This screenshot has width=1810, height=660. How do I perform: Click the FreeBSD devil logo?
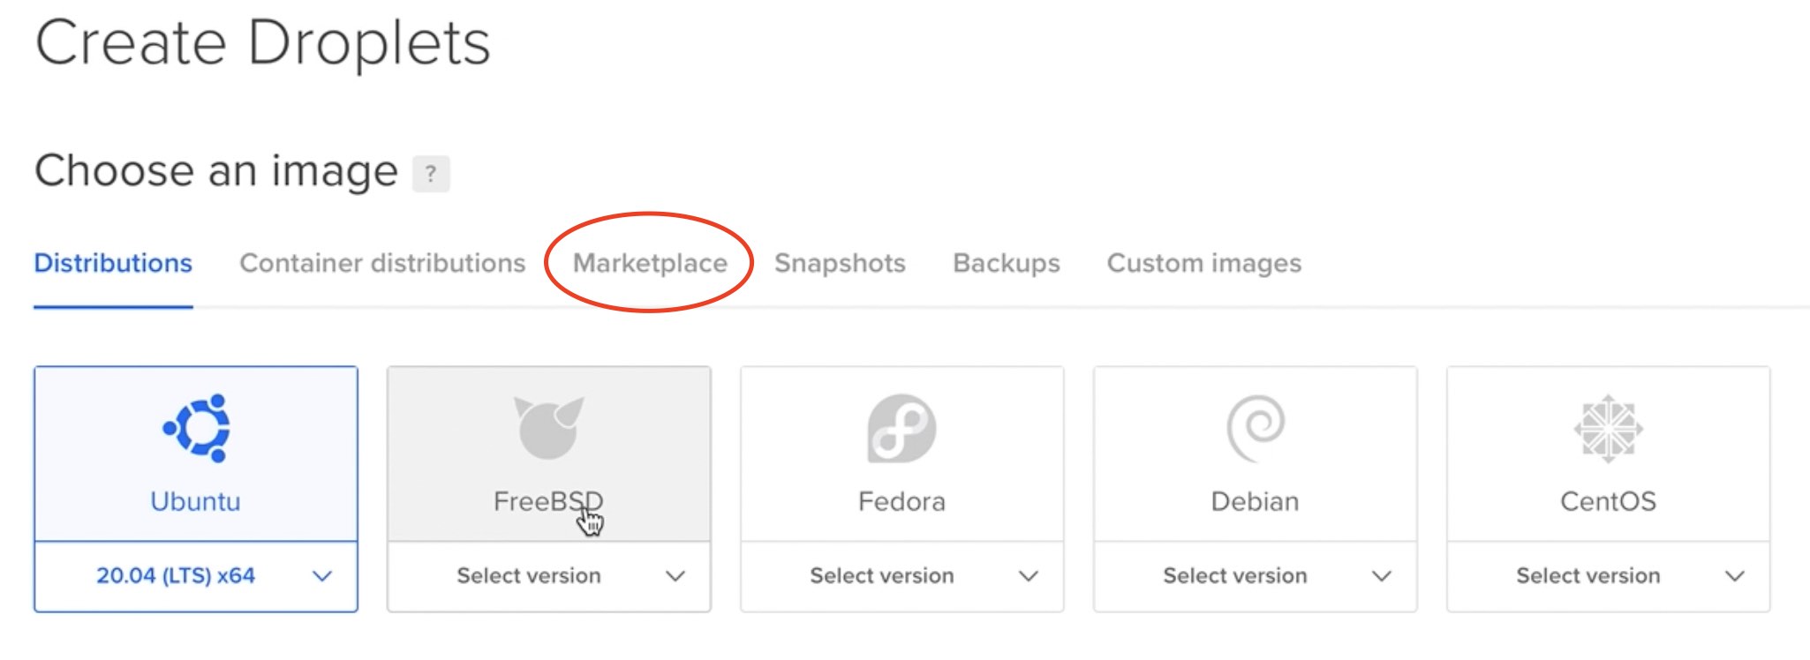[548, 428]
